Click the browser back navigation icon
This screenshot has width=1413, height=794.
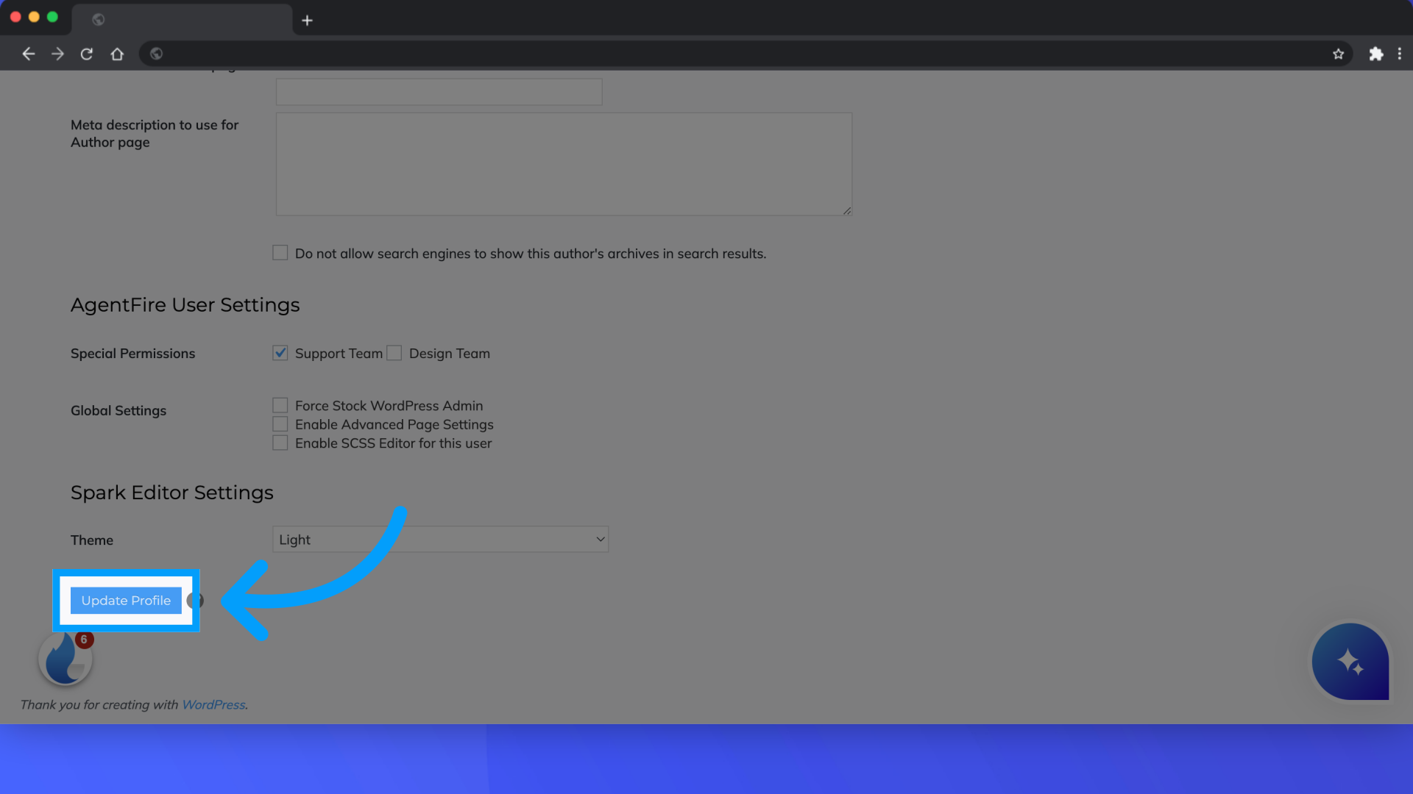coord(28,54)
